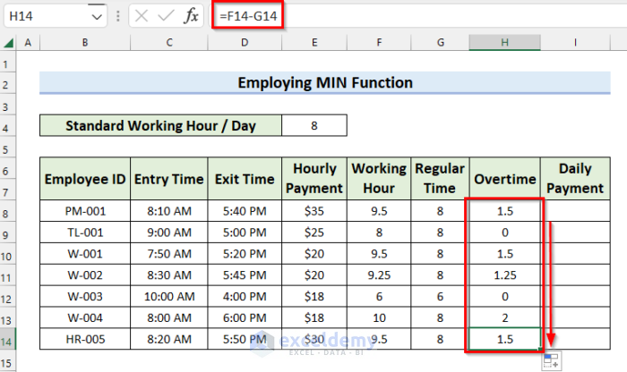Select column I header
Screen dimensions: 627x372
575,42
